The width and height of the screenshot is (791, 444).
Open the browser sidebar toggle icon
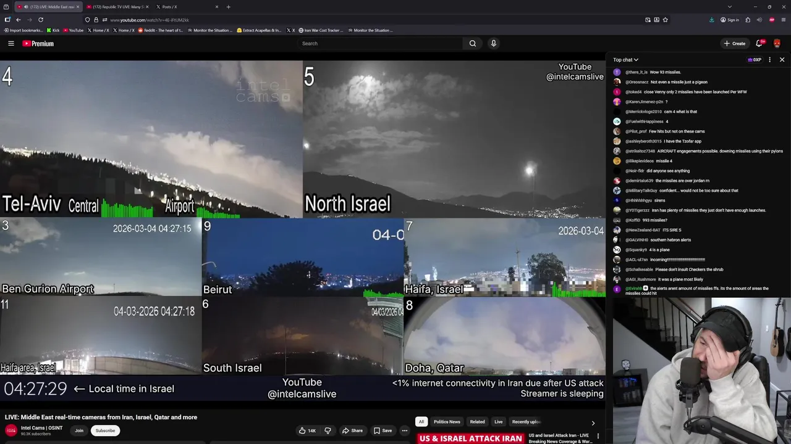tap(7, 20)
